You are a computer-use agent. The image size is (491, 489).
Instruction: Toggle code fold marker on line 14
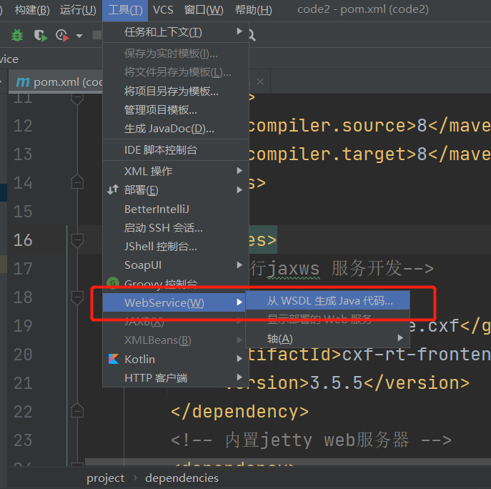(77, 182)
